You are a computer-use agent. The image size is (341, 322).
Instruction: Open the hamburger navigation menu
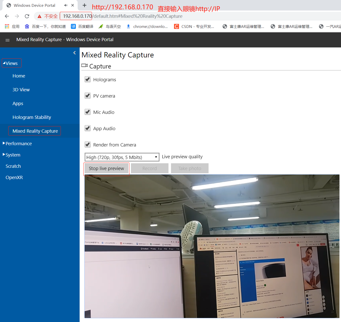pos(8,40)
